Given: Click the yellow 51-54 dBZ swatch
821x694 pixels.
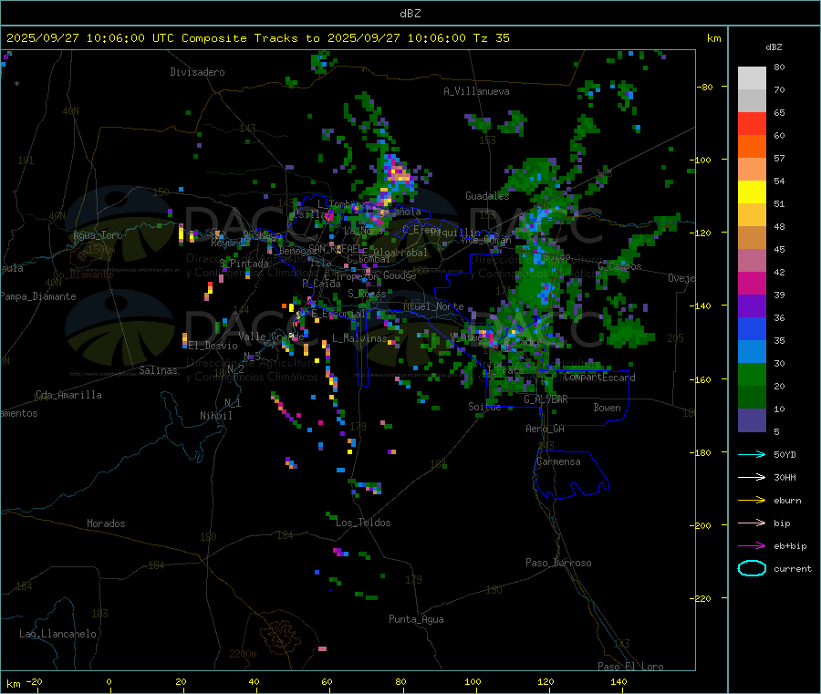Looking at the screenshot, I should [x=752, y=192].
